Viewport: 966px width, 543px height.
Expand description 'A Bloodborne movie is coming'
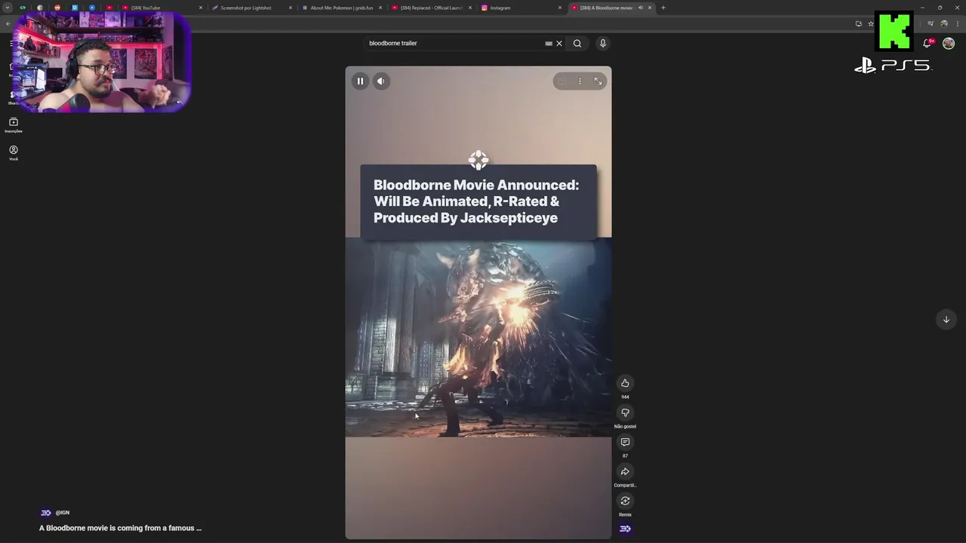tap(121, 528)
